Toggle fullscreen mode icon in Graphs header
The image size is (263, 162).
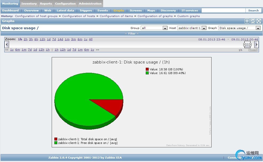pyautogui.click(x=259, y=21)
